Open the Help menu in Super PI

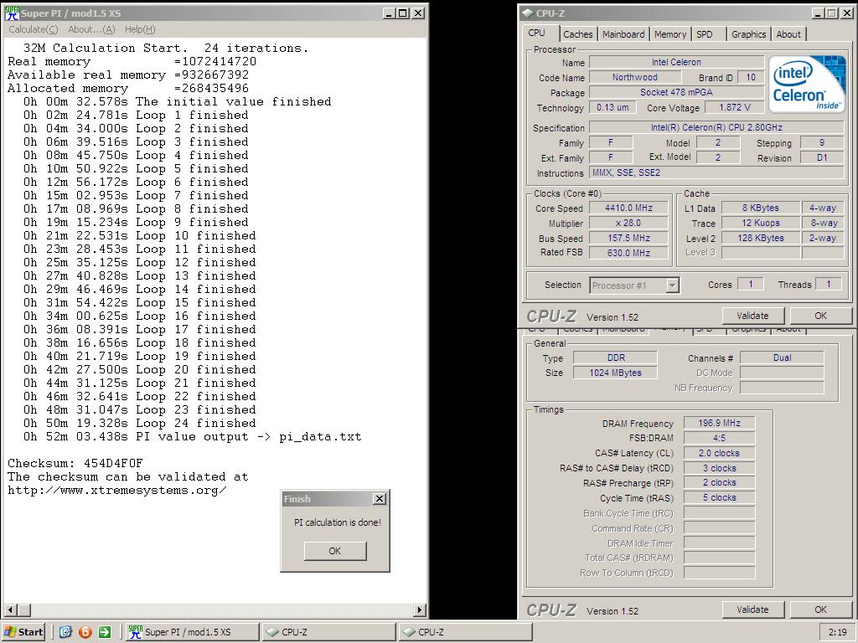click(x=140, y=29)
